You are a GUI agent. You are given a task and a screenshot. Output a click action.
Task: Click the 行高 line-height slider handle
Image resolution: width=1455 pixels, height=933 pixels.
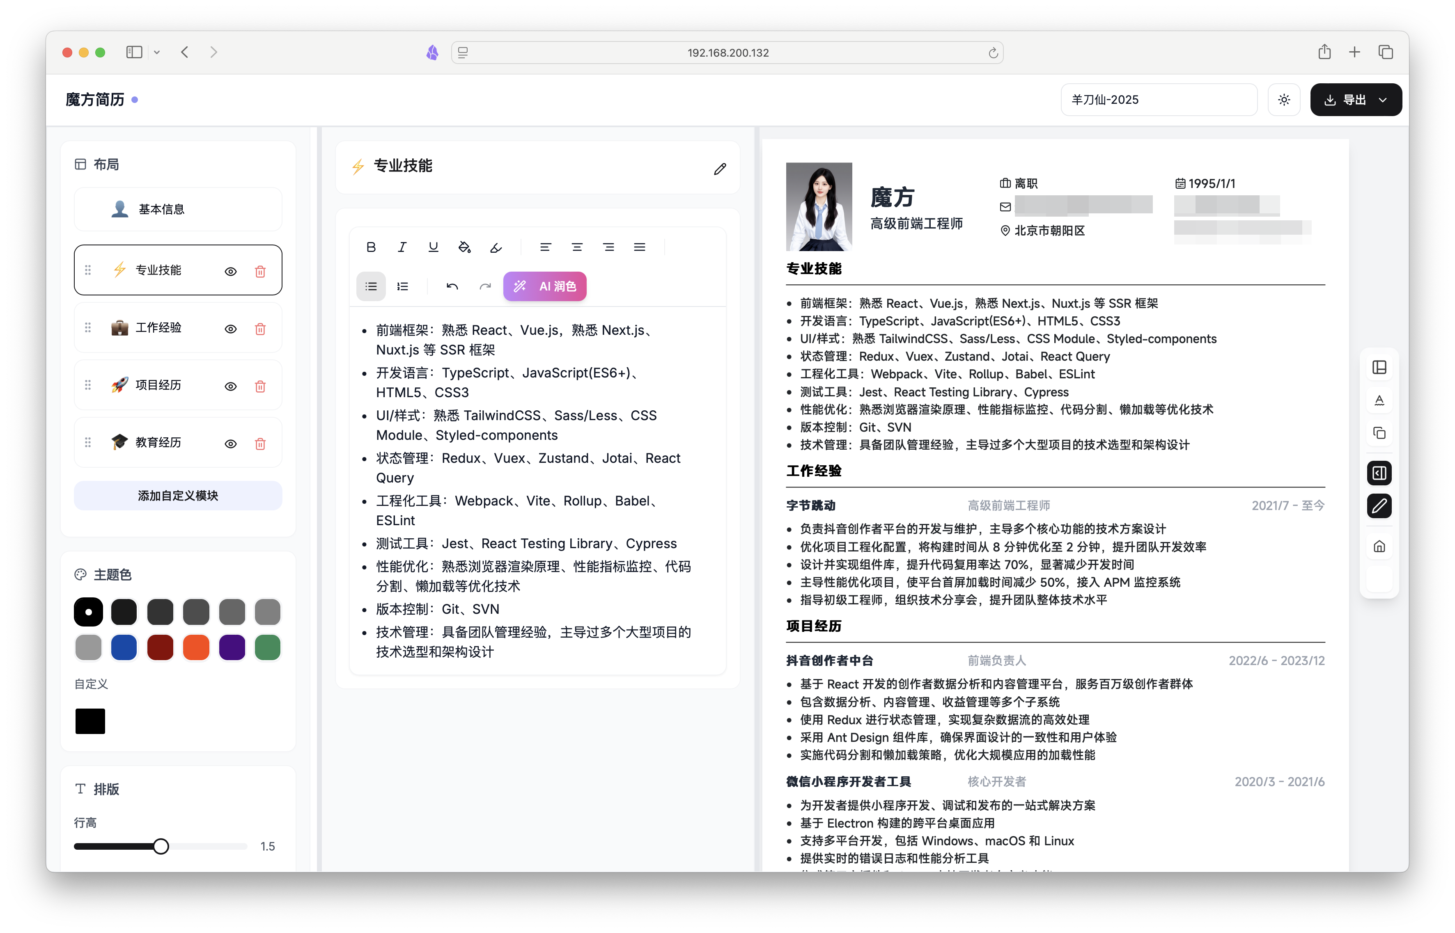tap(161, 846)
